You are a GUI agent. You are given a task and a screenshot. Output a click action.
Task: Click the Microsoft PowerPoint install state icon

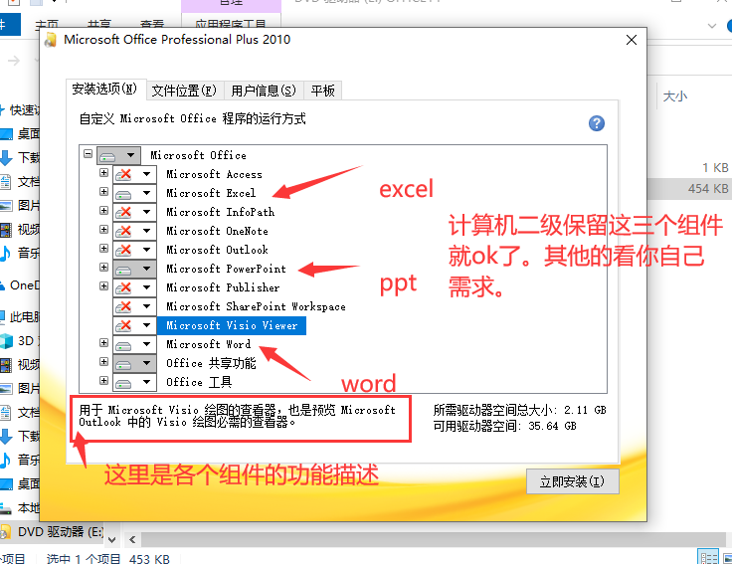123,270
